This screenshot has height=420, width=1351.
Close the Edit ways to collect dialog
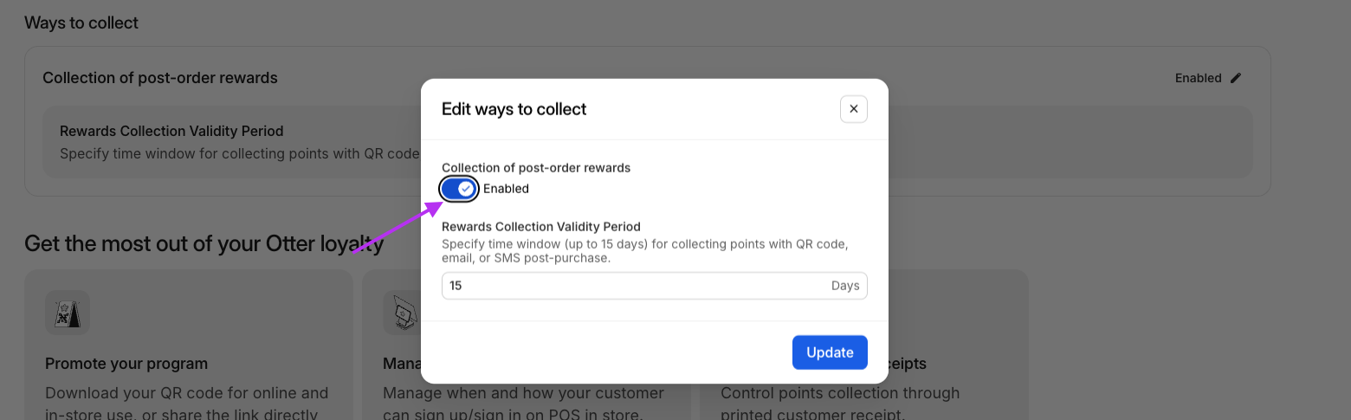point(853,109)
